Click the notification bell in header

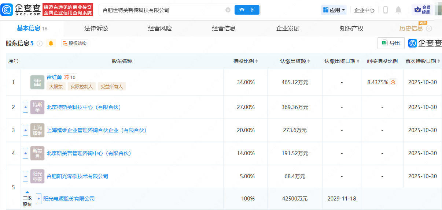[x=398, y=10]
